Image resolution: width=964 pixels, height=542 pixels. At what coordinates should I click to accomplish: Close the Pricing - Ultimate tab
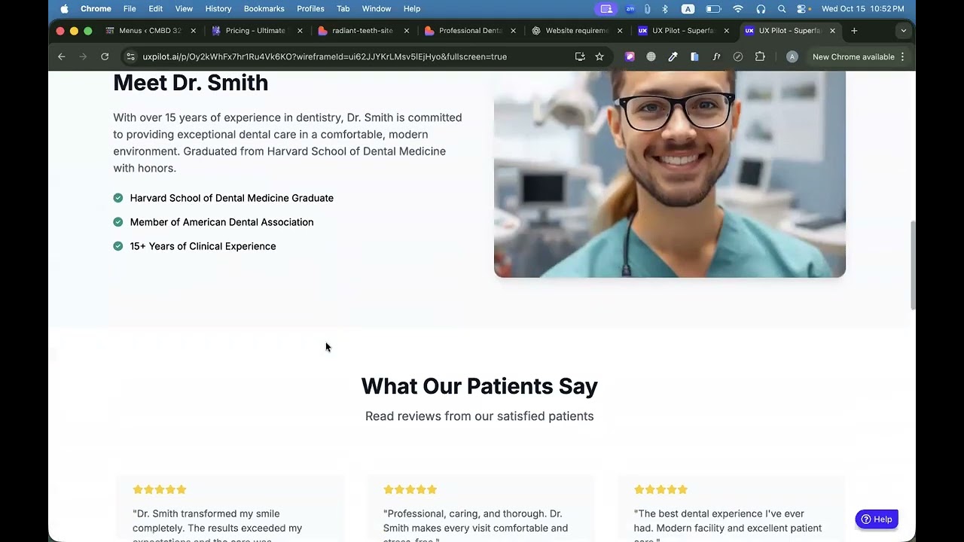pyautogui.click(x=300, y=31)
